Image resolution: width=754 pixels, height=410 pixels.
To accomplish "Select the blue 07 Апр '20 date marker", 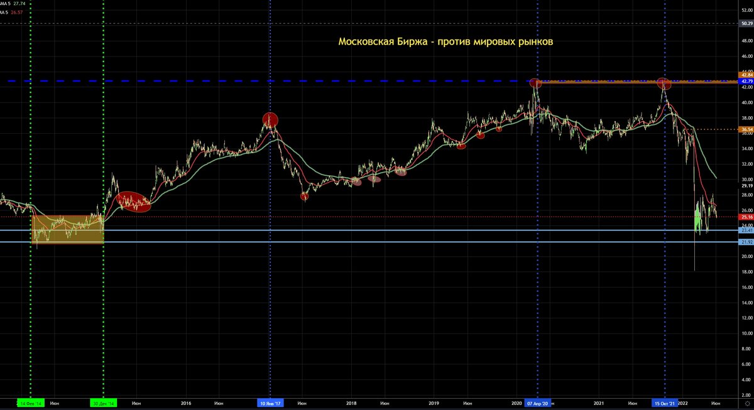I will (x=538, y=402).
